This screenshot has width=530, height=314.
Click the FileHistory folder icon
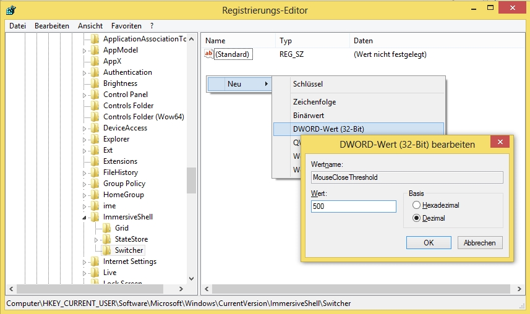pyautogui.click(x=95, y=172)
